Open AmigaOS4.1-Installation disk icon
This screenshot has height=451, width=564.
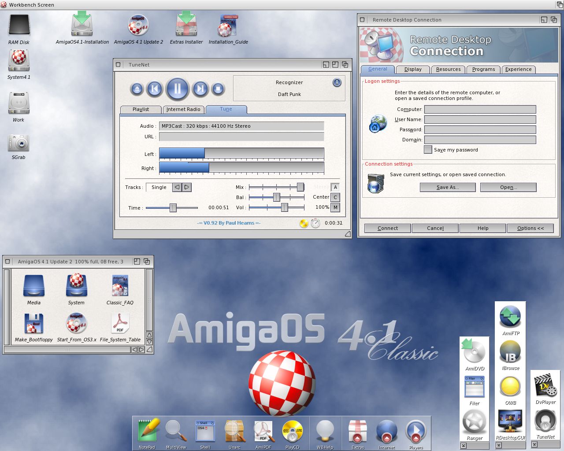tap(82, 25)
